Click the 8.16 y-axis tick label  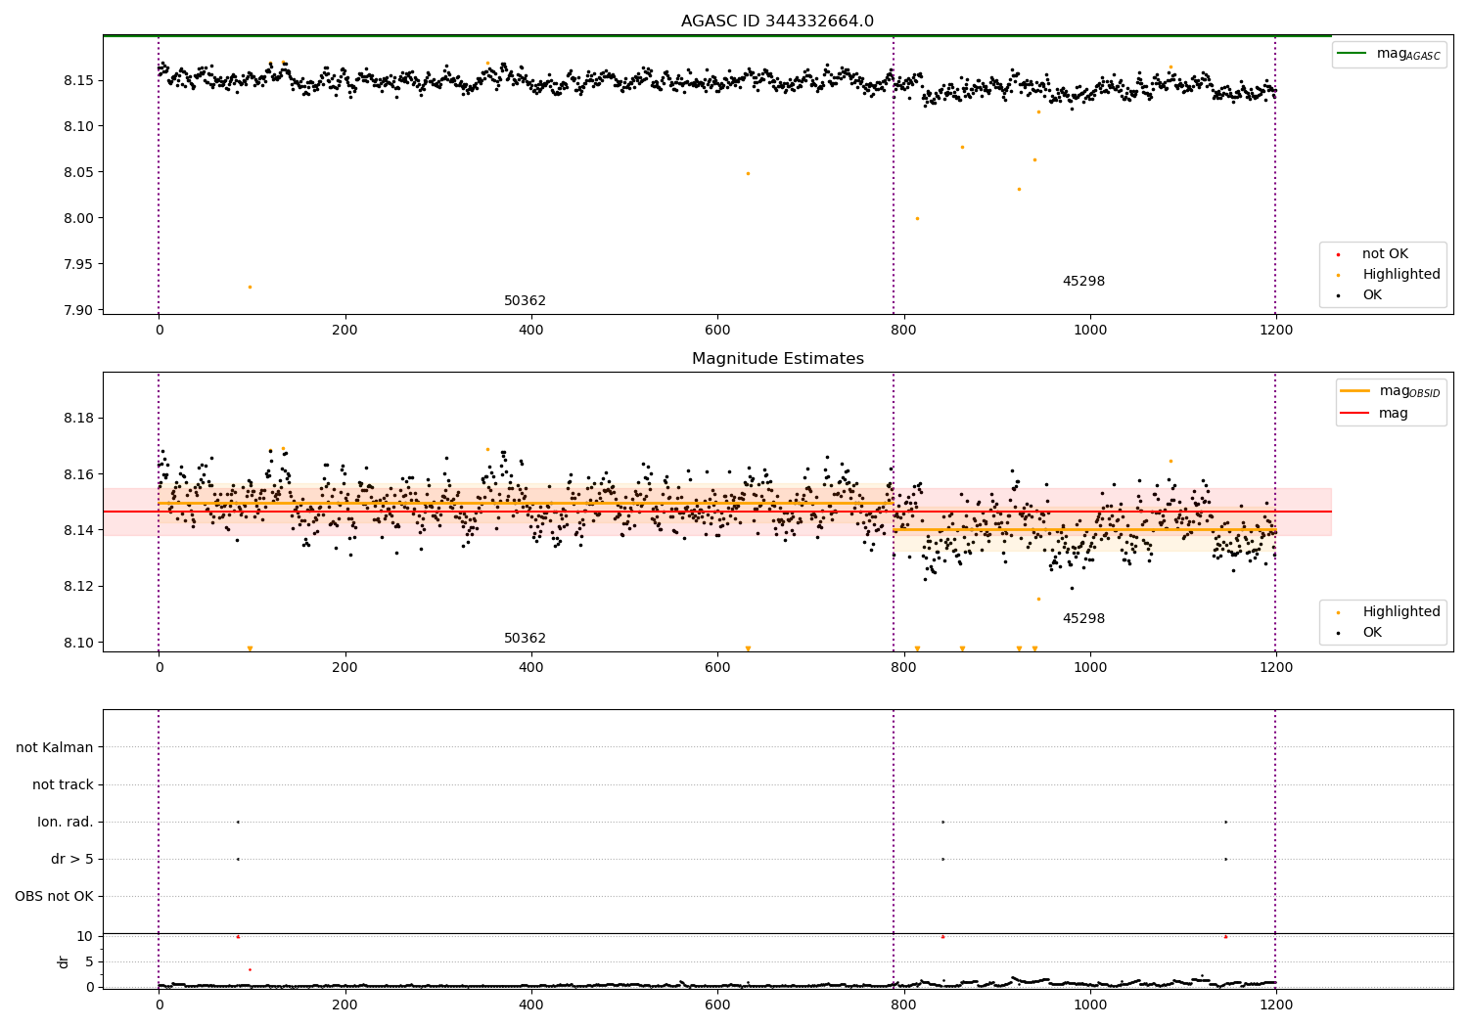click(x=77, y=474)
